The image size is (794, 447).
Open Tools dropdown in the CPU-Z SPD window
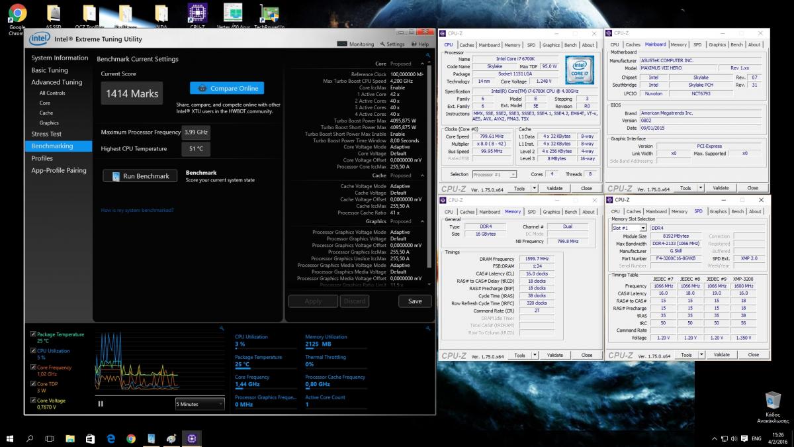689,355
